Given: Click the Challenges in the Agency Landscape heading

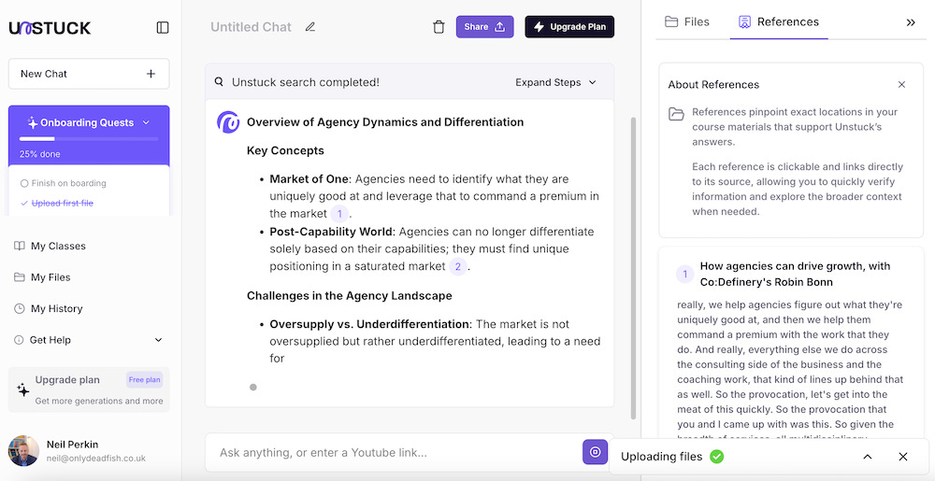Looking at the screenshot, I should coord(350,296).
